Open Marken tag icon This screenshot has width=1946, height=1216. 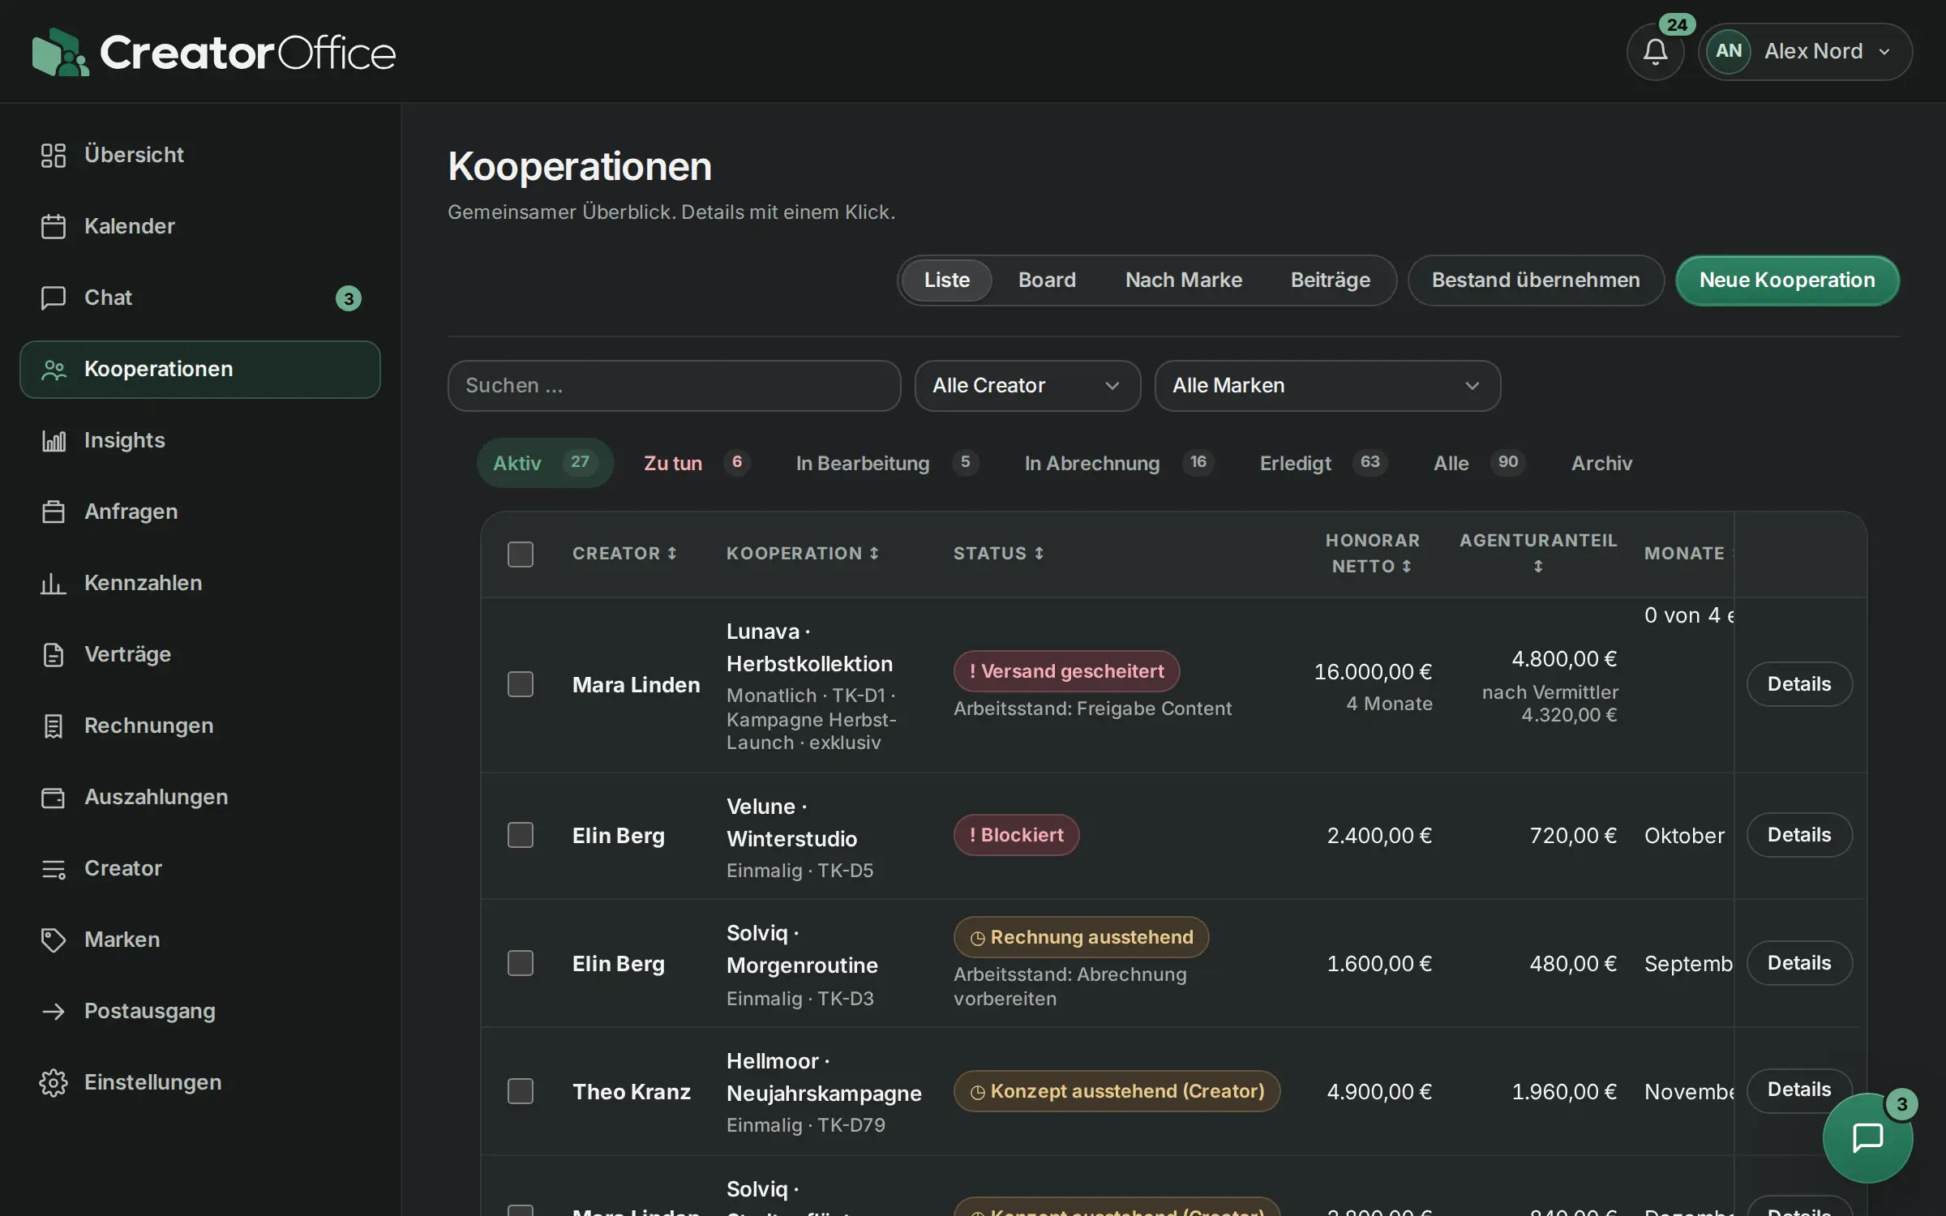pyautogui.click(x=54, y=940)
